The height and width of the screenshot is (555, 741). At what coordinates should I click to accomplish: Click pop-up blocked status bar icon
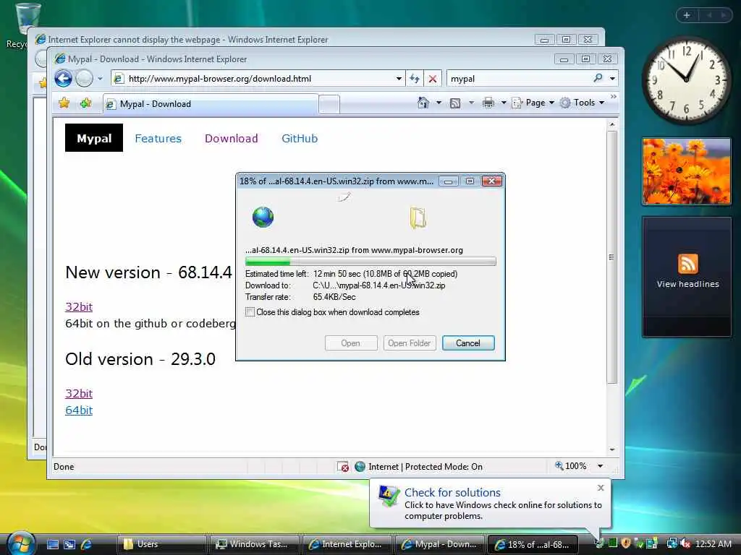[342, 467]
